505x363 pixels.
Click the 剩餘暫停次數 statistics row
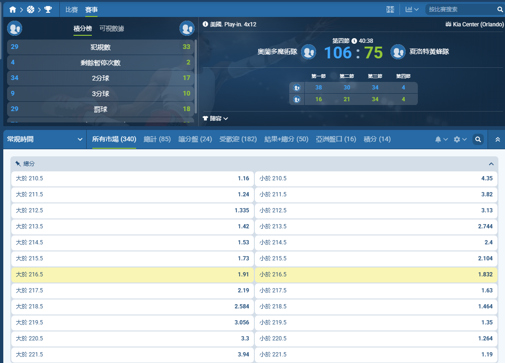tap(100, 63)
